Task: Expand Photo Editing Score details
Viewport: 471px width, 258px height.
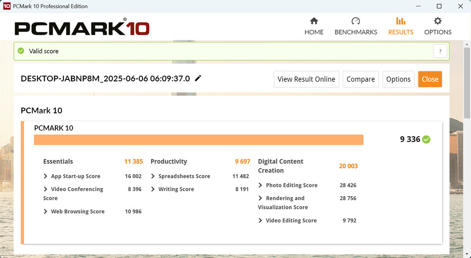Action: coord(261,185)
